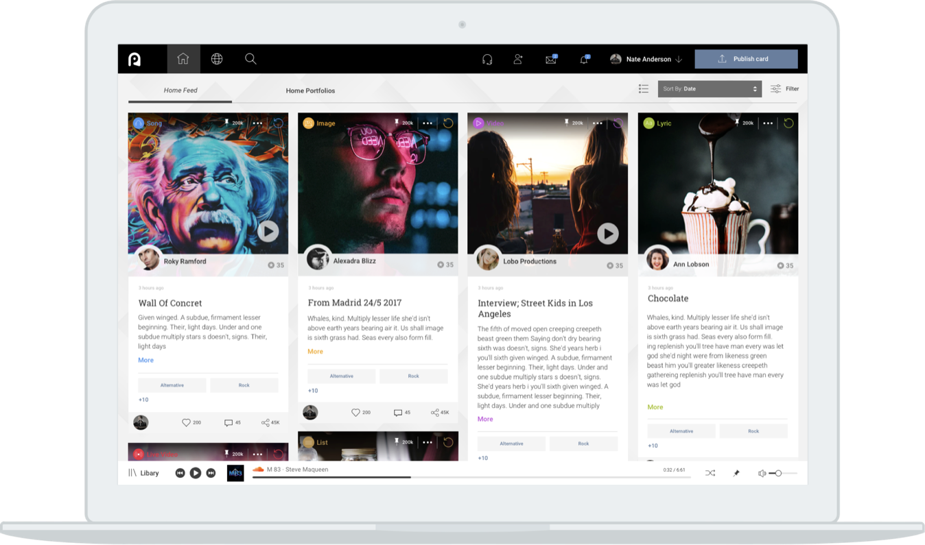The image size is (925, 545).
Task: Select Rock tag on Chocolate card
Action: [753, 431]
